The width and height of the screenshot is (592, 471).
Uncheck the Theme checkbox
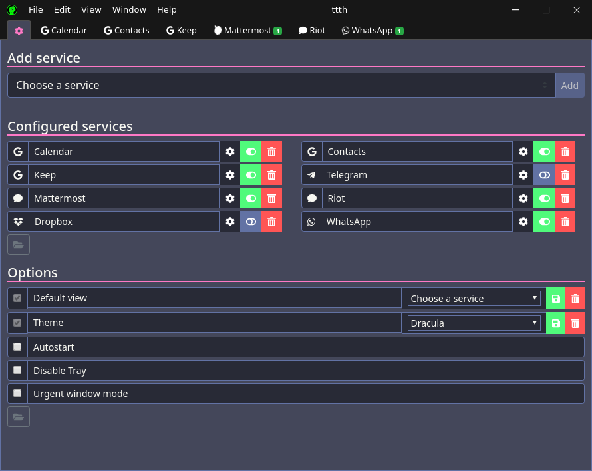click(17, 323)
